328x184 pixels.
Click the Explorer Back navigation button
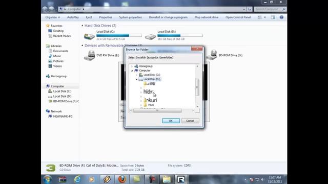point(45,9)
